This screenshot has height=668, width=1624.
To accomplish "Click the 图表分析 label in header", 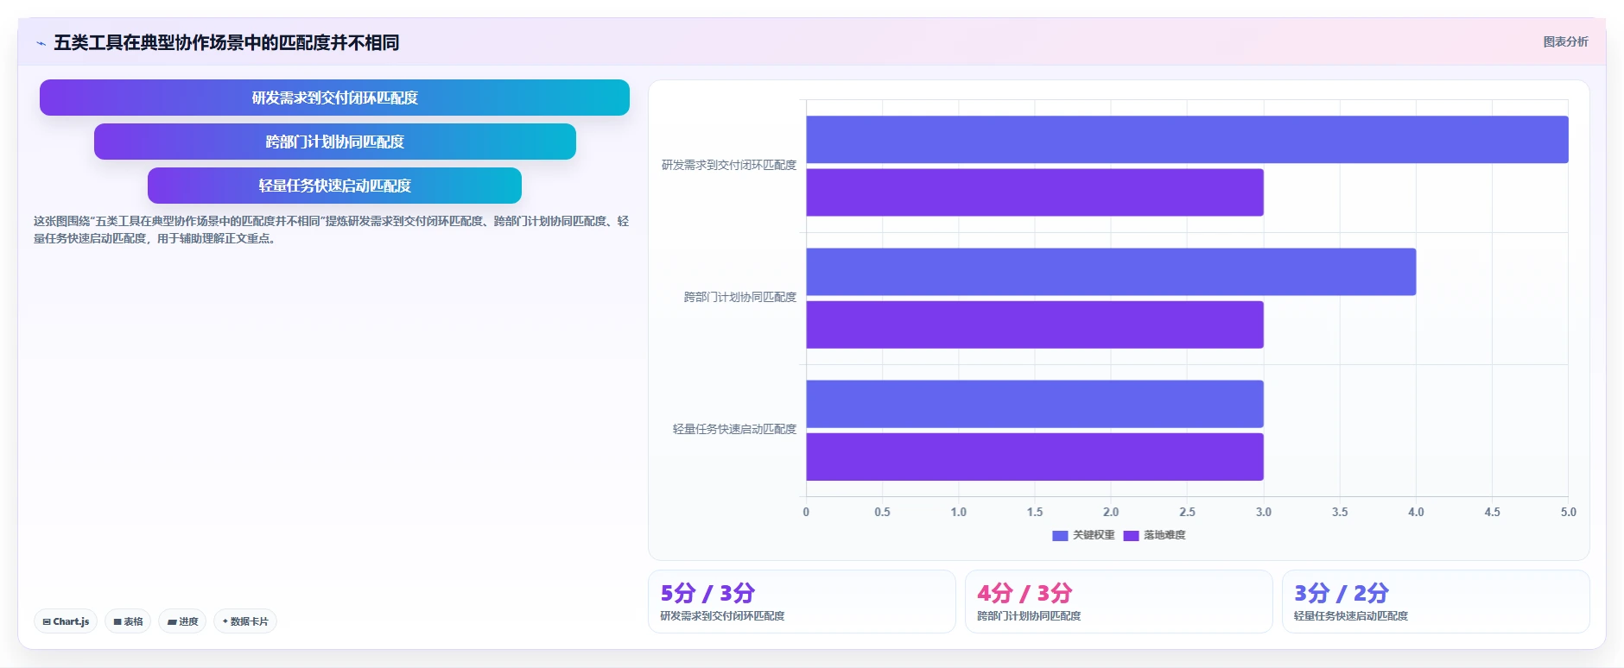I will coord(1565,41).
